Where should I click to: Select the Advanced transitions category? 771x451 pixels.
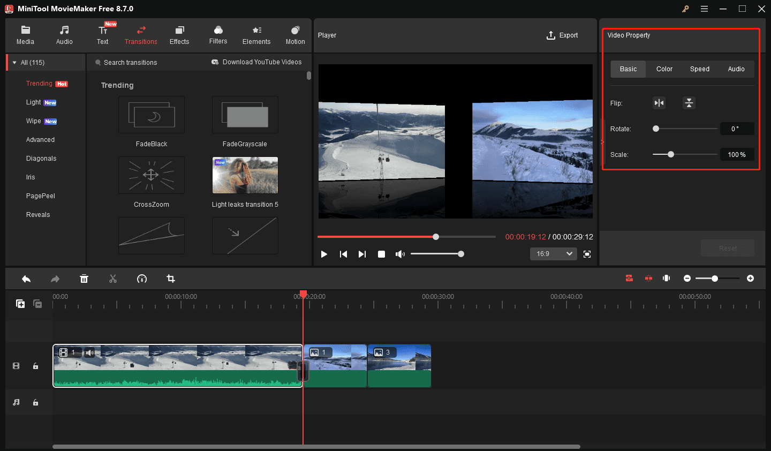(x=40, y=140)
